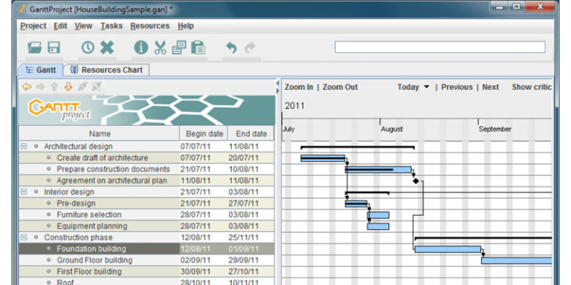Screen dimensions: 571x285
Task: Open the Today dropdown arrow
Action: click(427, 88)
